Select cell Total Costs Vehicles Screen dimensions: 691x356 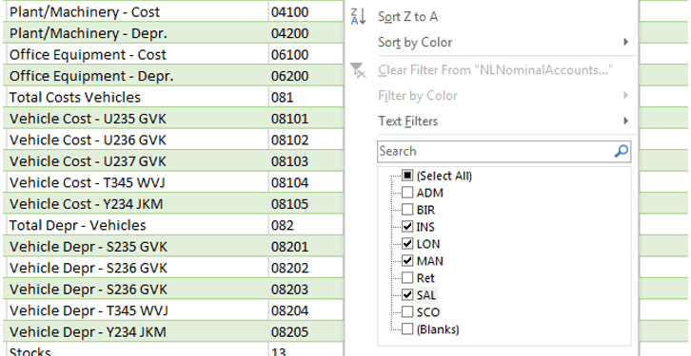tap(136, 97)
